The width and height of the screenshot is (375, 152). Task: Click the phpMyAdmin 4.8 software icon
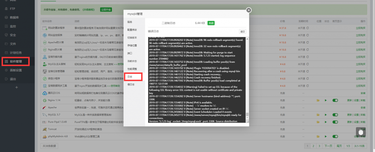(x=45, y=136)
